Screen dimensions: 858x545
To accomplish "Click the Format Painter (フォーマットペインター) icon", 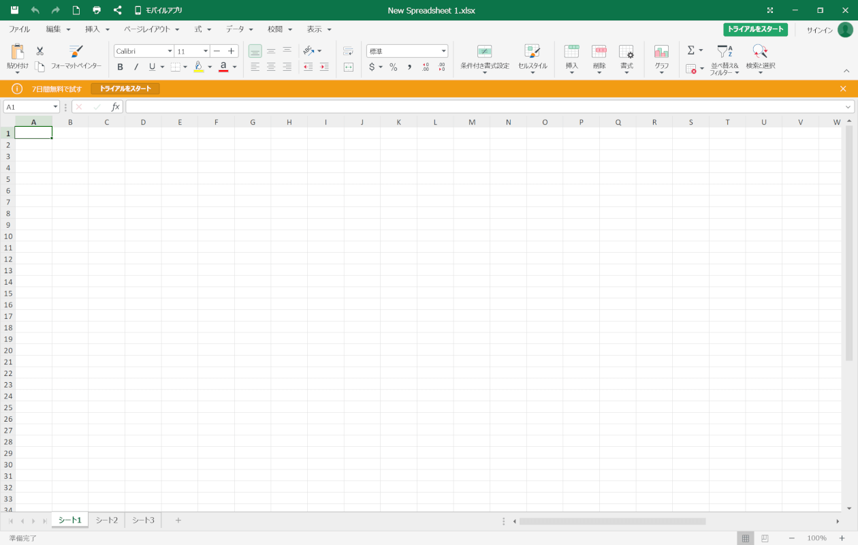I will point(76,52).
